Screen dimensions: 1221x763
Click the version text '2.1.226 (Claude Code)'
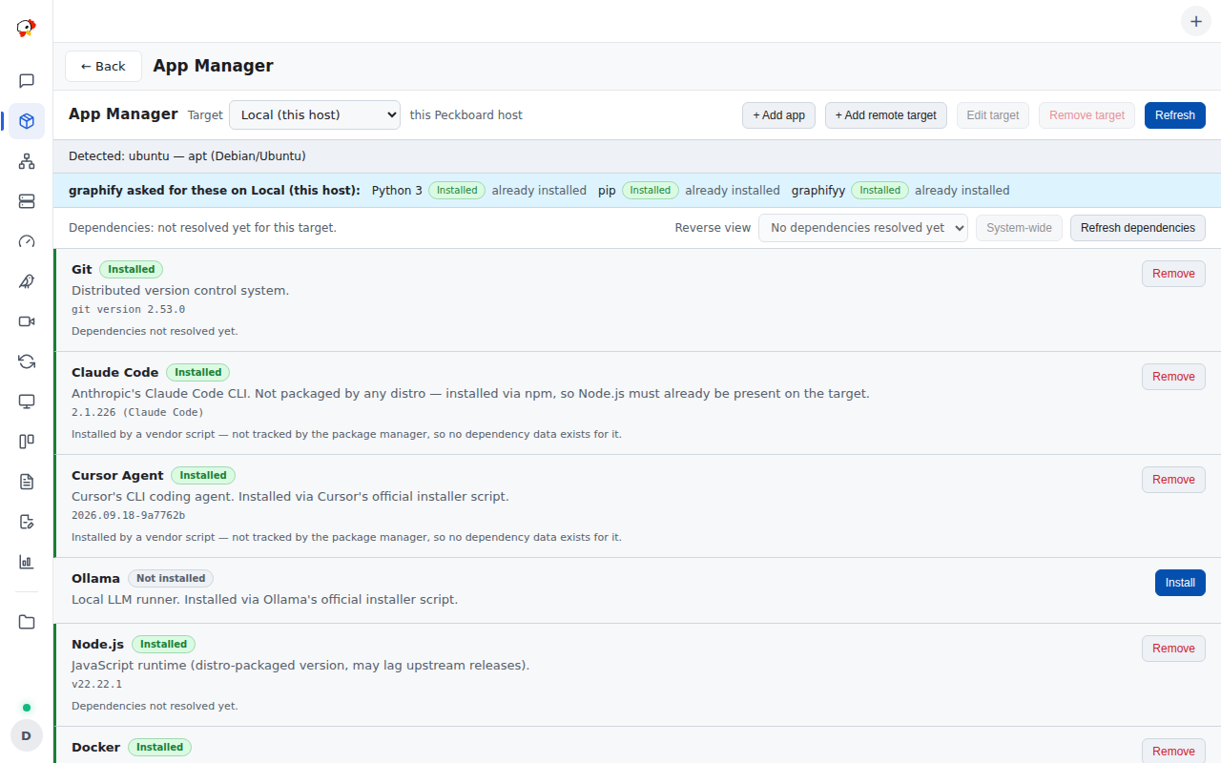[137, 413]
